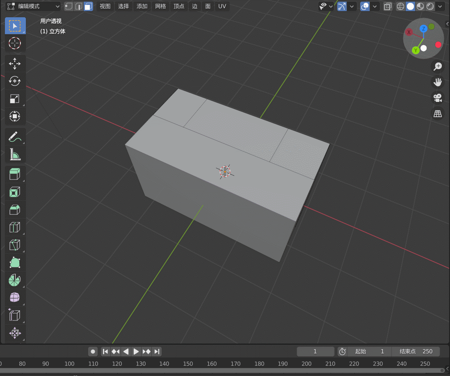Jump to next keyframe
Viewport: 450px width, 376px height.
(x=146, y=351)
